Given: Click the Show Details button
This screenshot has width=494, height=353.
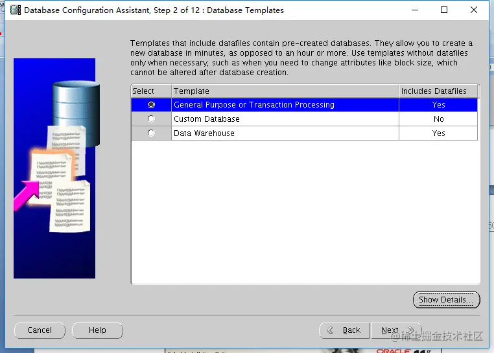Looking at the screenshot, I should pos(446,300).
